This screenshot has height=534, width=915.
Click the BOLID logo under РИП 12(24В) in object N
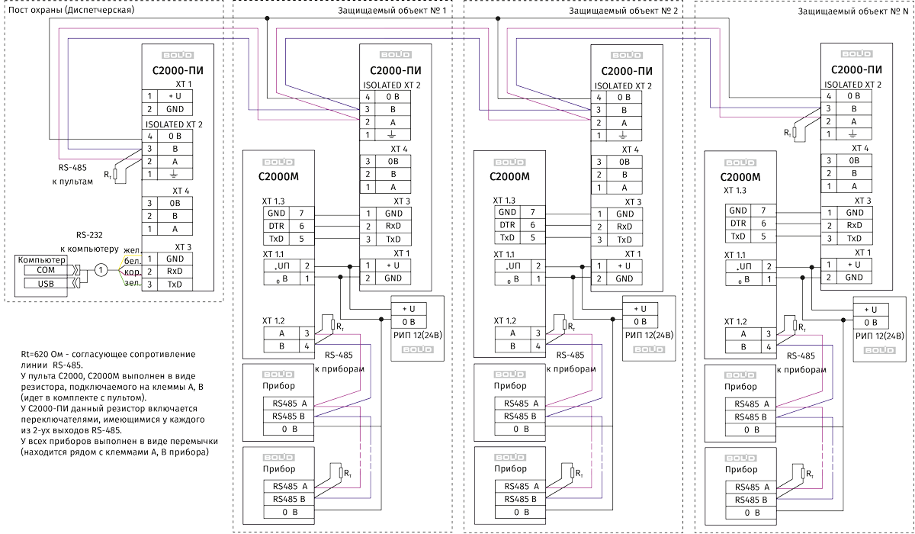point(879,349)
